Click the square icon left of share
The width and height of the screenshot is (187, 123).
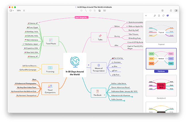[x=163, y=10]
